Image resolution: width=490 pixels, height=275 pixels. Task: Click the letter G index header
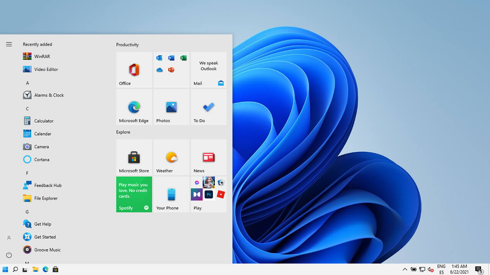pyautogui.click(x=27, y=212)
